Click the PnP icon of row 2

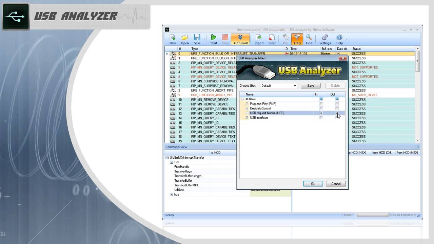click(173, 63)
